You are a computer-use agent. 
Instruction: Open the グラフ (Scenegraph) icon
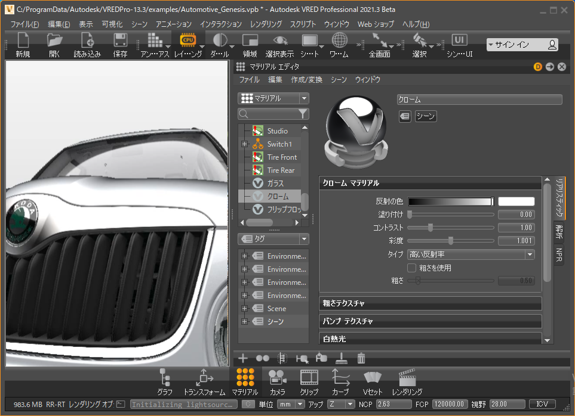pos(165,377)
